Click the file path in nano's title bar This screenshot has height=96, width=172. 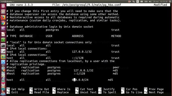92,5
